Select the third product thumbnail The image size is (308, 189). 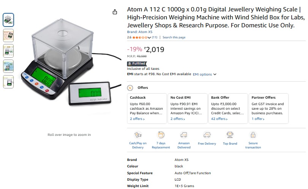pos(8,51)
